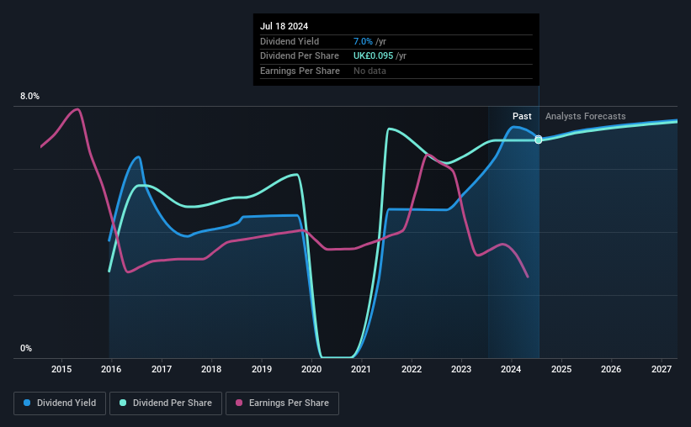The image size is (691, 427).
Task: Click the Analysts Forecasts label
Action: point(585,116)
